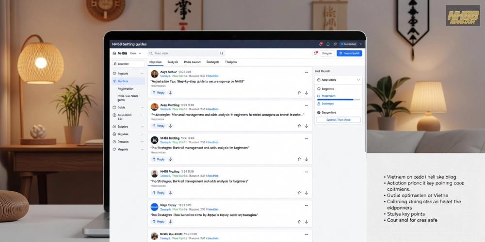Screen dimensions: 485x242
Task: Click the dots beside Megorts in left sidebar
Action: click(x=142, y=150)
